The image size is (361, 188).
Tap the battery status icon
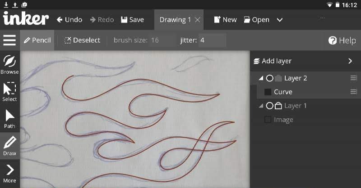click(337, 4)
